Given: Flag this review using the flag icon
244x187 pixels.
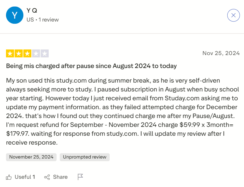Looking at the screenshot, I should (80, 177).
